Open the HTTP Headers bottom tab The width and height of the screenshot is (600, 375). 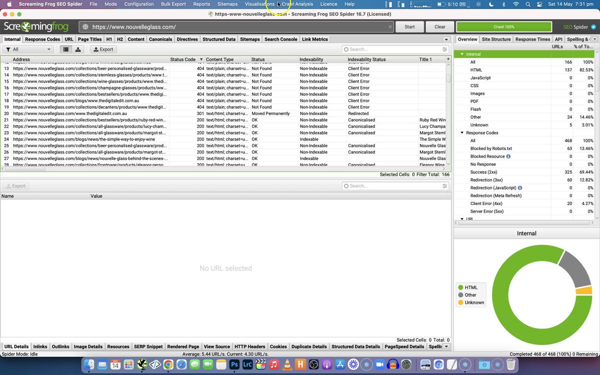(x=250, y=346)
